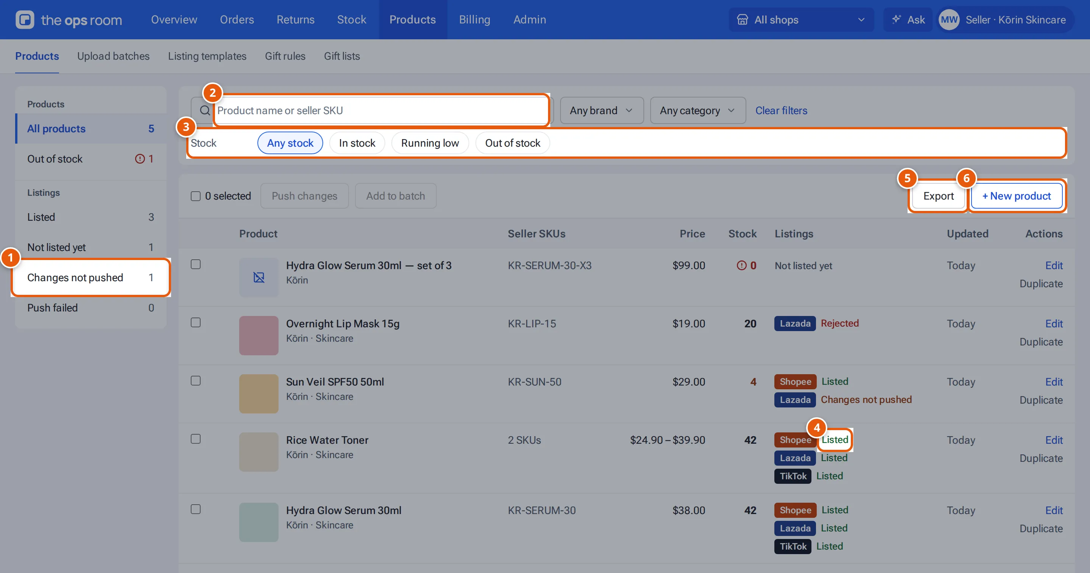1090x573 pixels.
Task: Check the Rice Water Toner row
Action: coord(196,439)
